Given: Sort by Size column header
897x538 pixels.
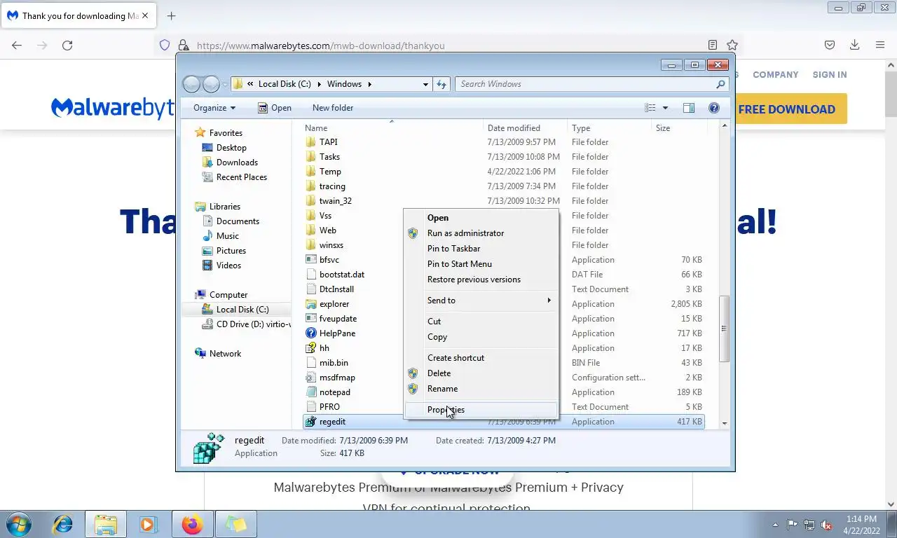Looking at the screenshot, I should point(679,128).
